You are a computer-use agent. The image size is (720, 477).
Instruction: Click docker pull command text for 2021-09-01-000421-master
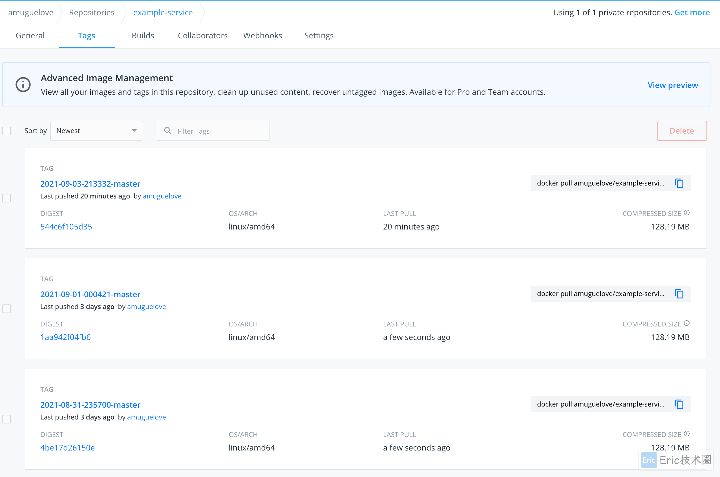[601, 293]
